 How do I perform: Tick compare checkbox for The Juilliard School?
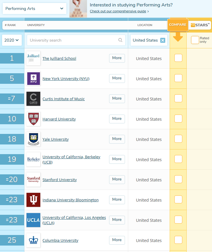(x=178, y=58)
